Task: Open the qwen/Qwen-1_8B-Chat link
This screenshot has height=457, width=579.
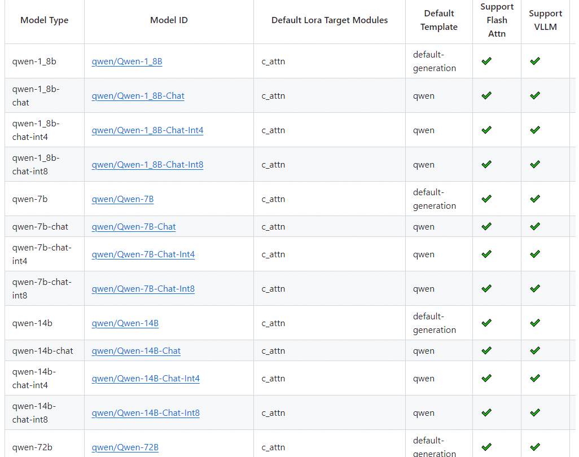Action: click(138, 96)
